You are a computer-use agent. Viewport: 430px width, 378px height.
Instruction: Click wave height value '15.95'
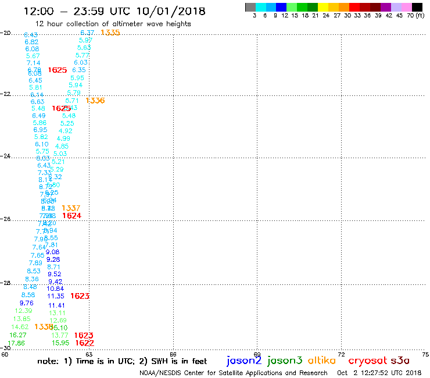click(x=60, y=343)
